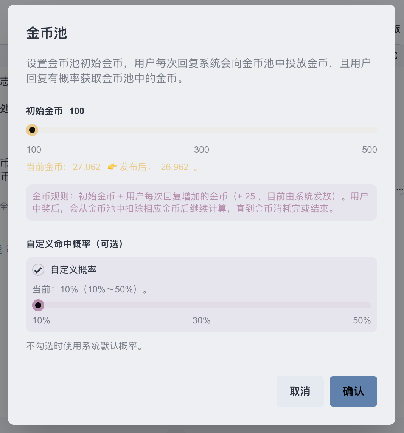Click the 30% label under the probability slider
The image size is (404, 433).
coord(201,321)
